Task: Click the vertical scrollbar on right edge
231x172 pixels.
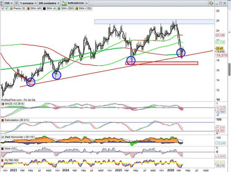Action: 229,69
